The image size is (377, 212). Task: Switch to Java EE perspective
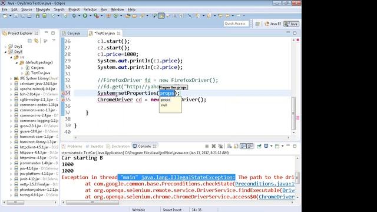(x=273, y=24)
